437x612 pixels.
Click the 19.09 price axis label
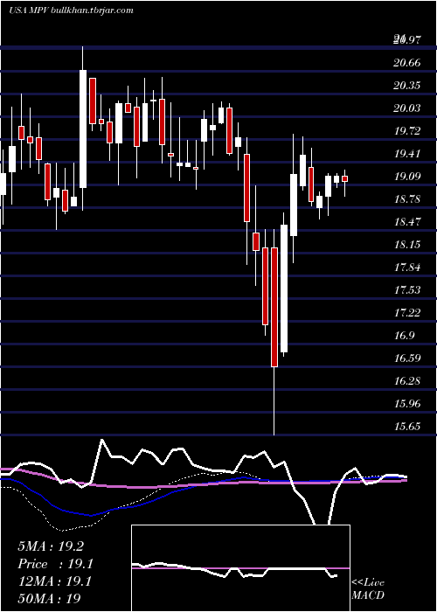click(x=407, y=176)
